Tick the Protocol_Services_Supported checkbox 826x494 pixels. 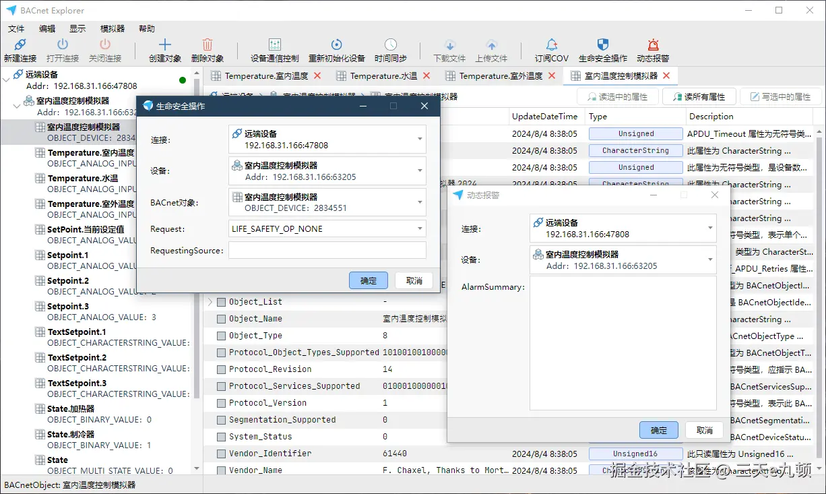221,386
